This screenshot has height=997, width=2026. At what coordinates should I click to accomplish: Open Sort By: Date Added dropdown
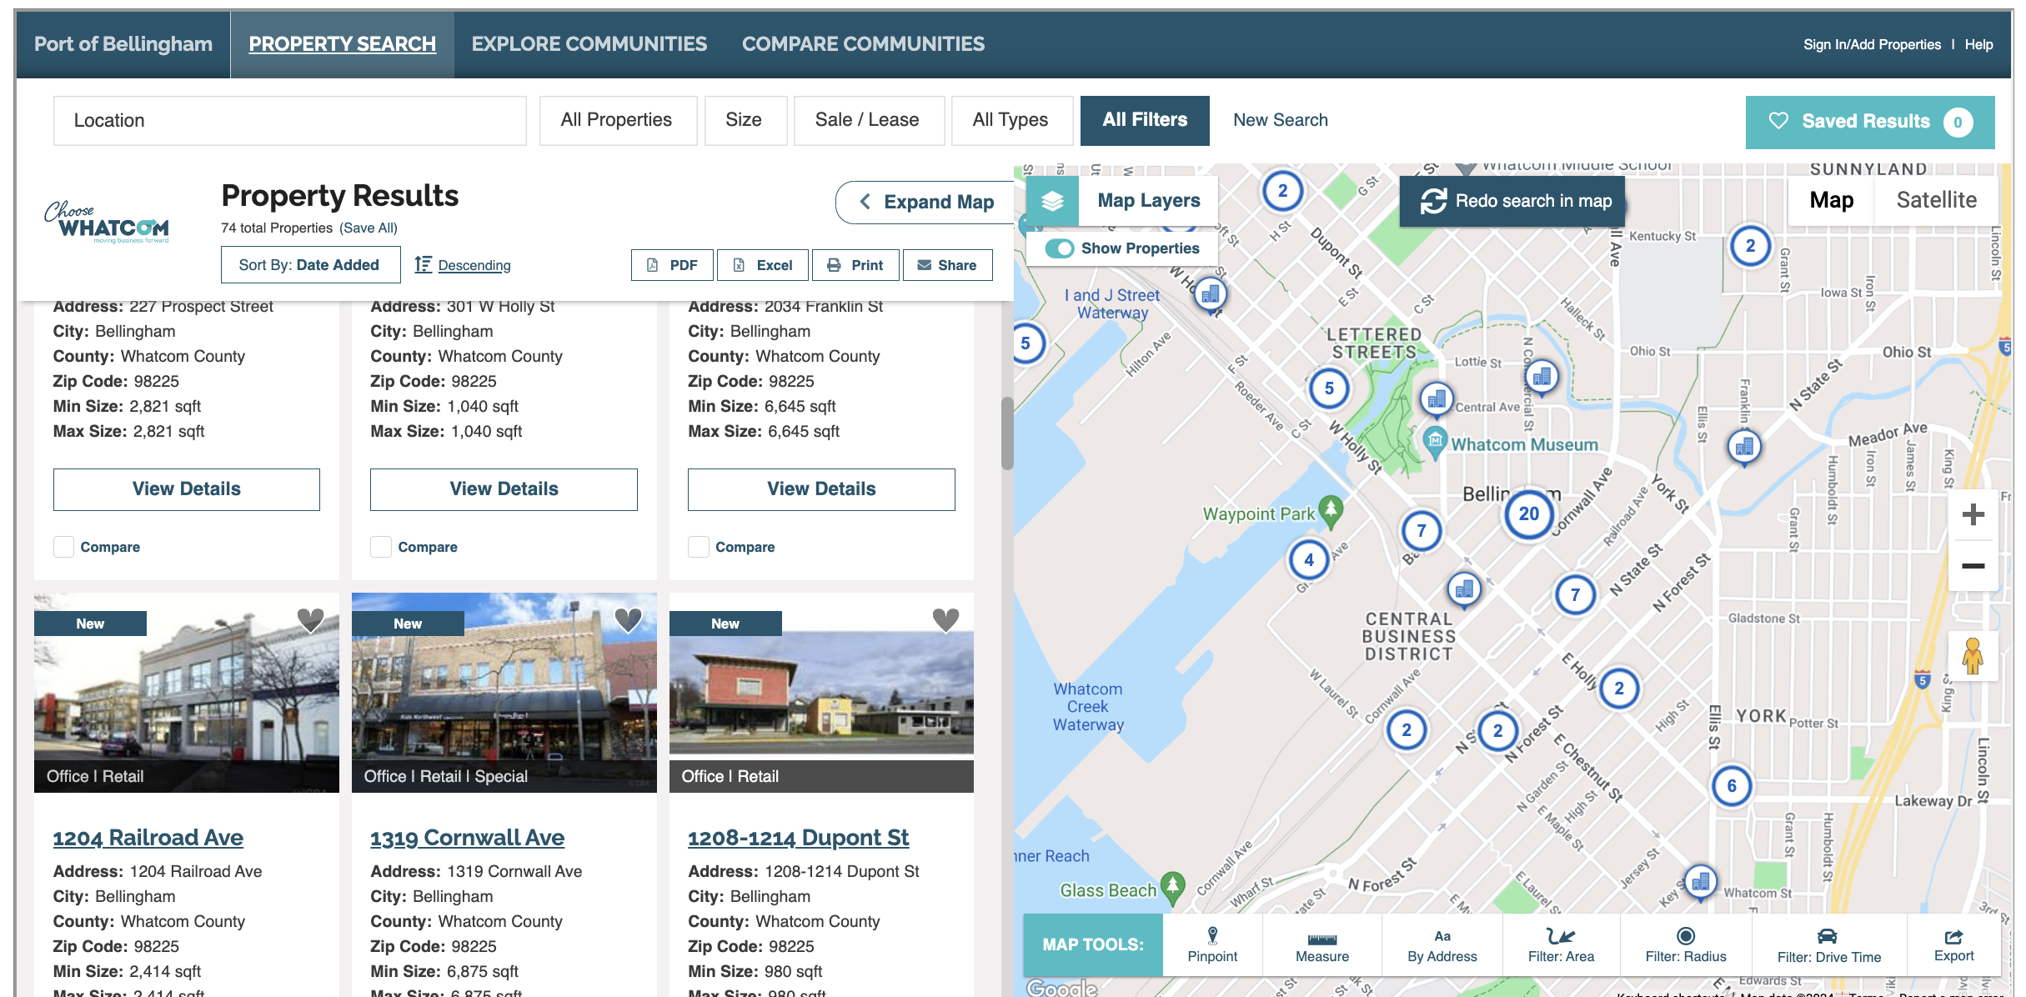310,265
